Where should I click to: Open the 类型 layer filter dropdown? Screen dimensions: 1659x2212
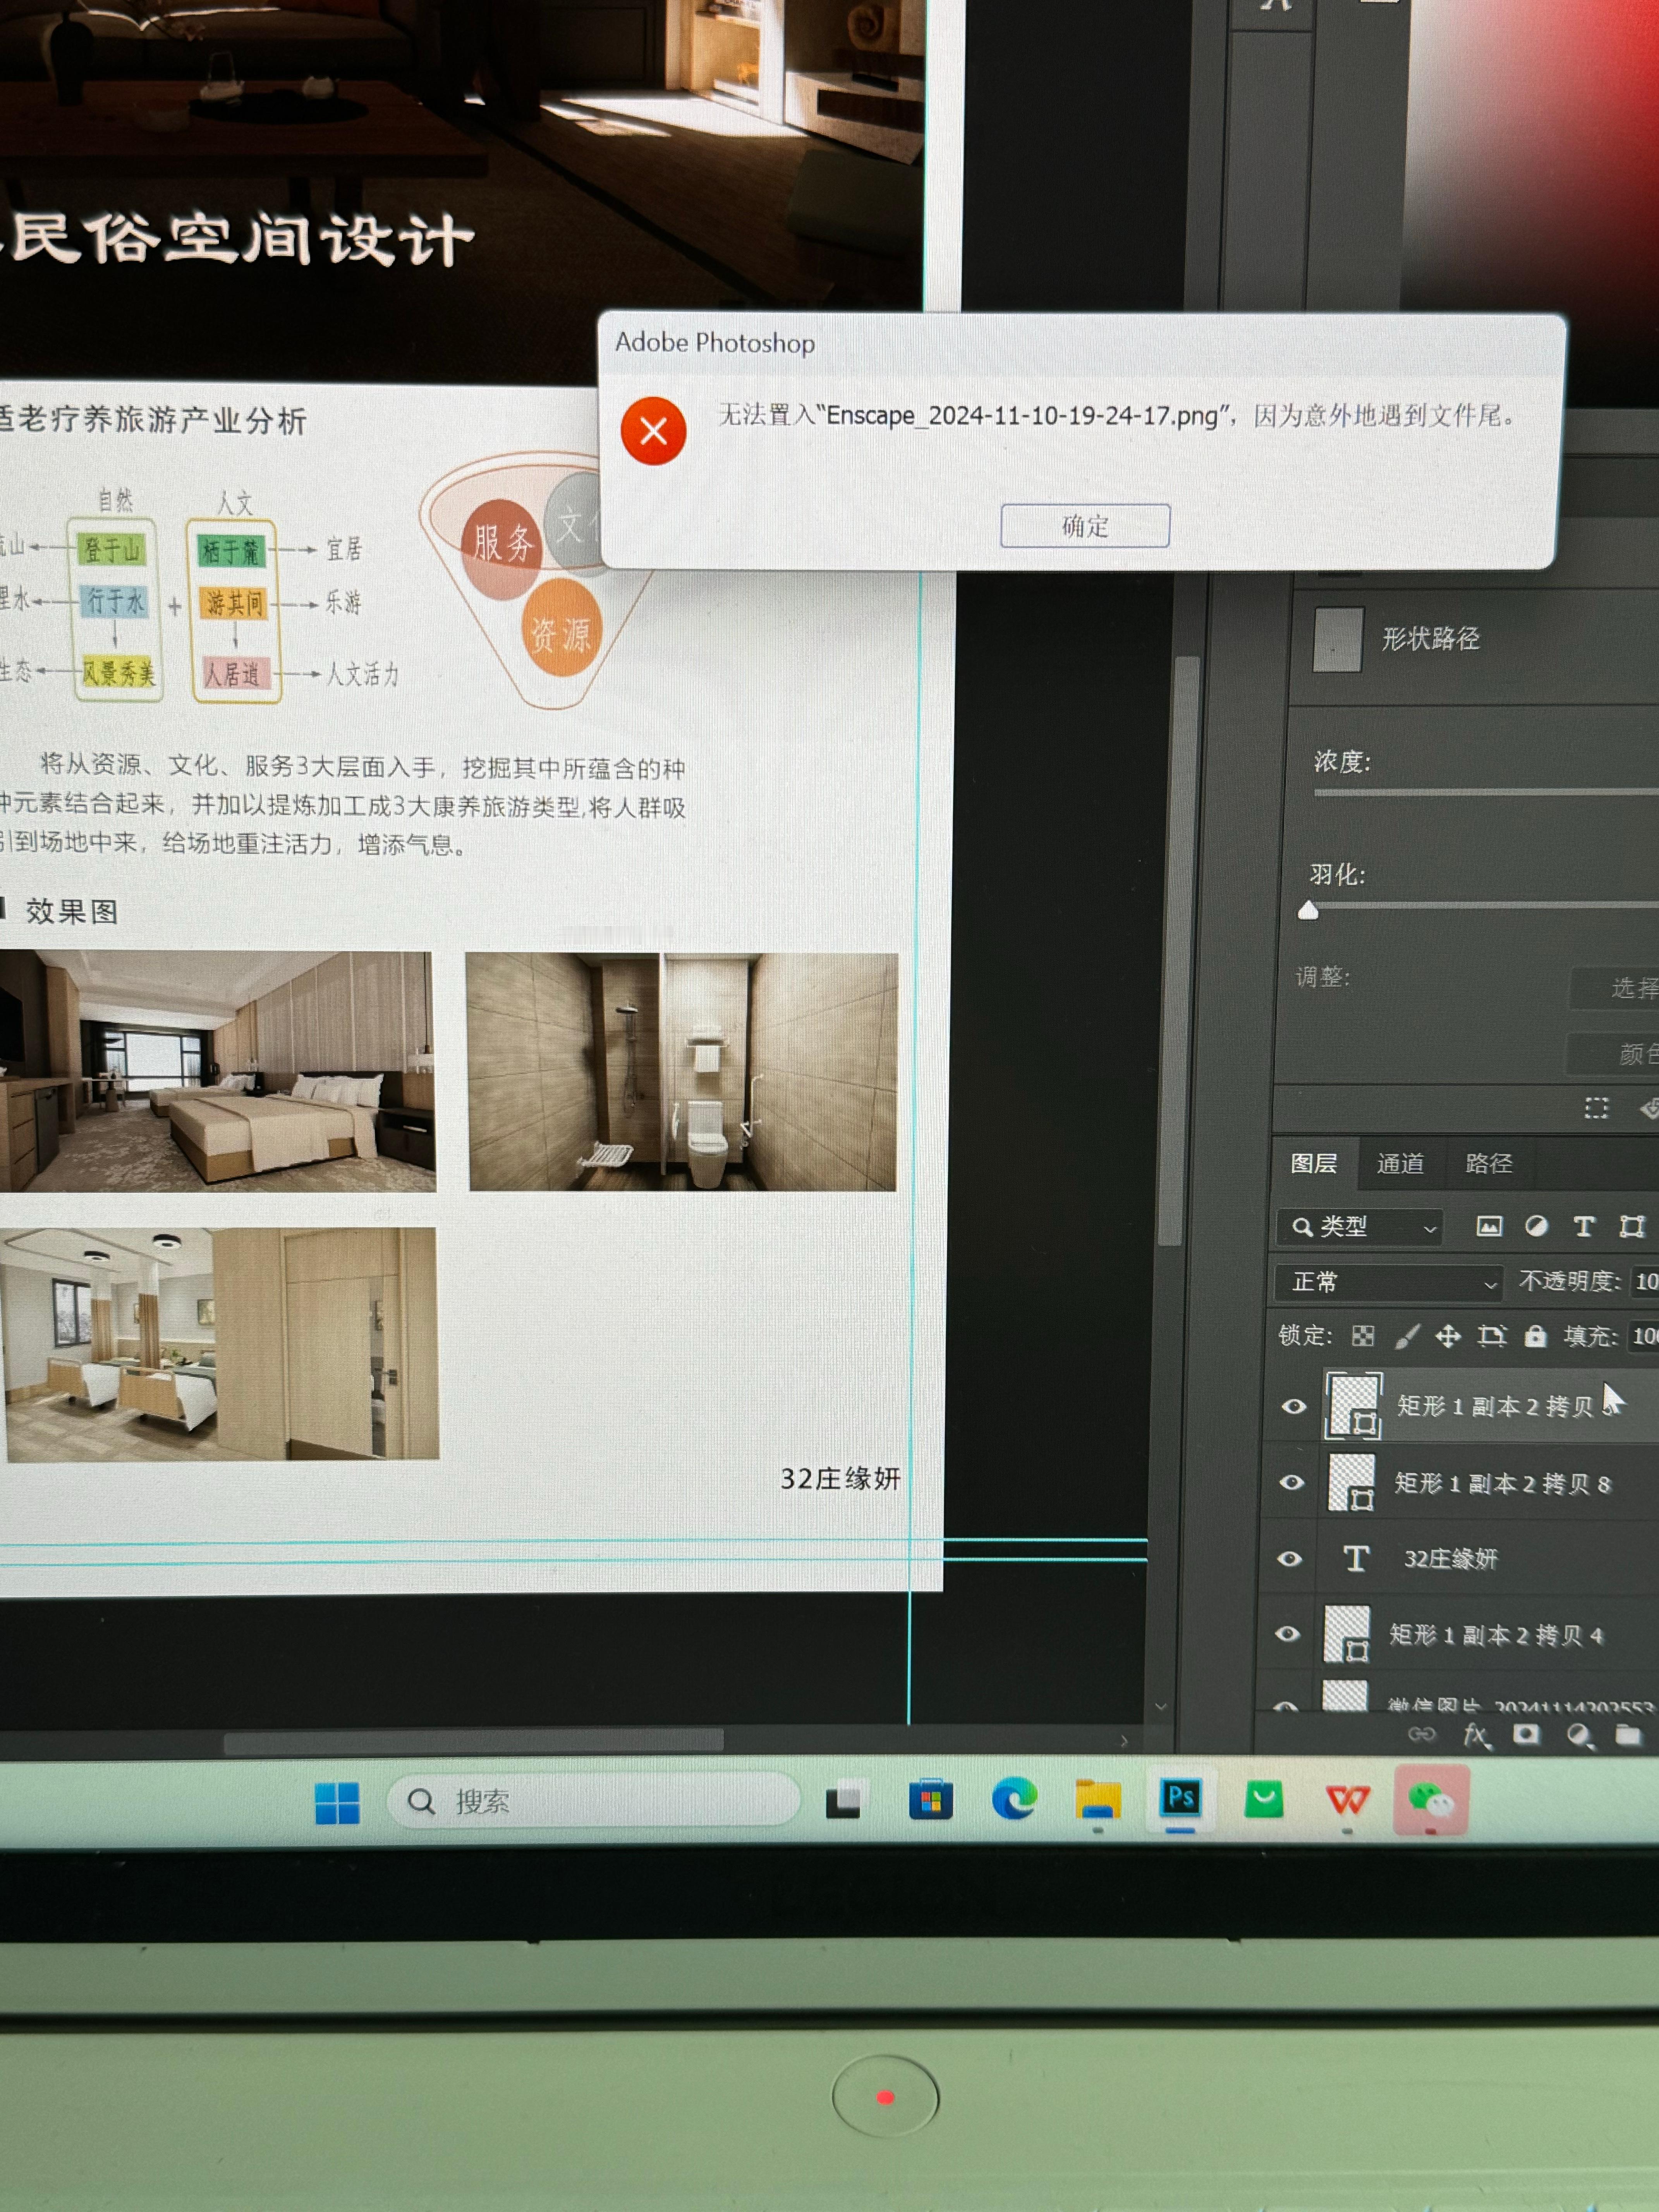point(1361,1226)
